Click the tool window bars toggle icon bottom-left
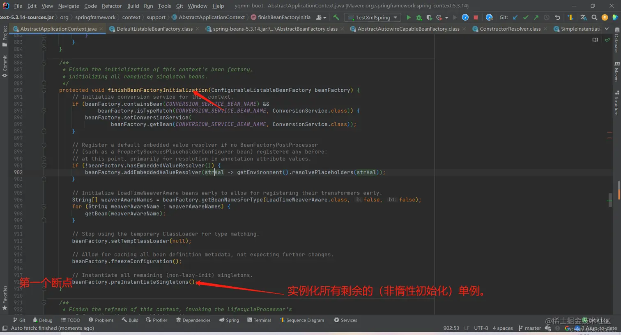The image size is (621, 335). pos(5,328)
